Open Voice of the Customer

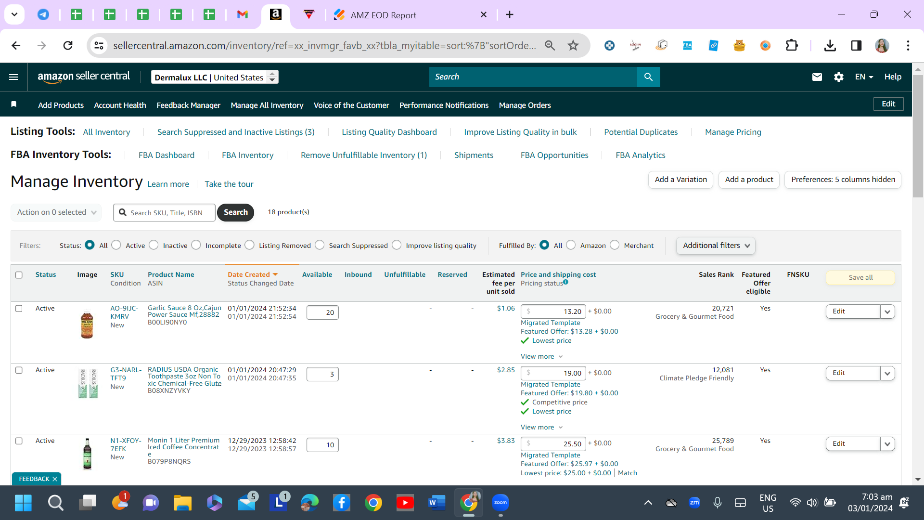pyautogui.click(x=351, y=105)
